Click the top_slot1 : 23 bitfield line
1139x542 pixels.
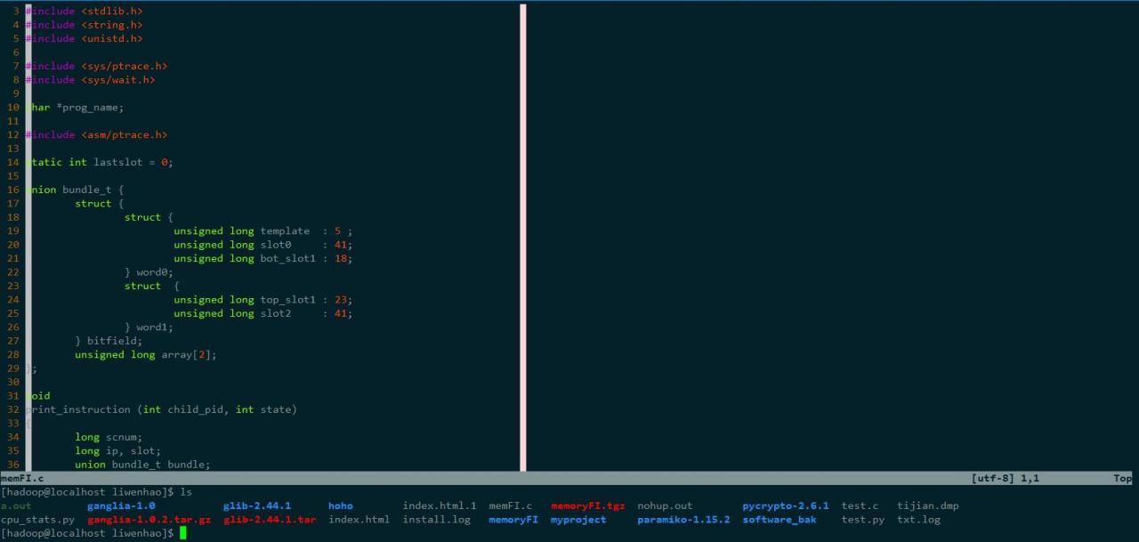263,300
